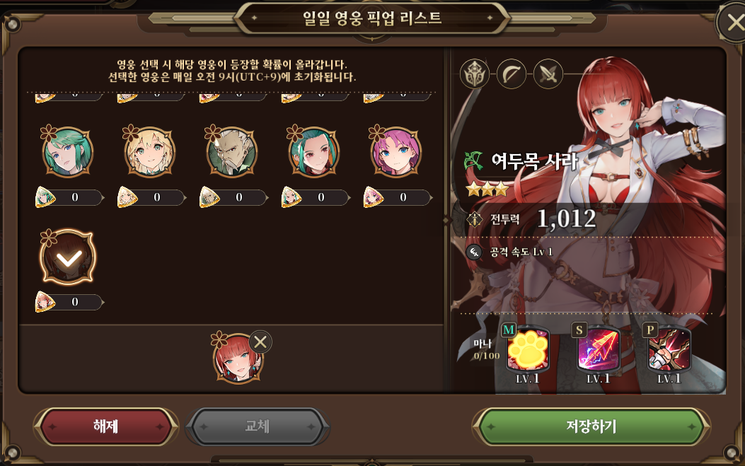Screen dimensions: 745x466
Task: Remove picked hero using small X badge
Action: point(260,342)
